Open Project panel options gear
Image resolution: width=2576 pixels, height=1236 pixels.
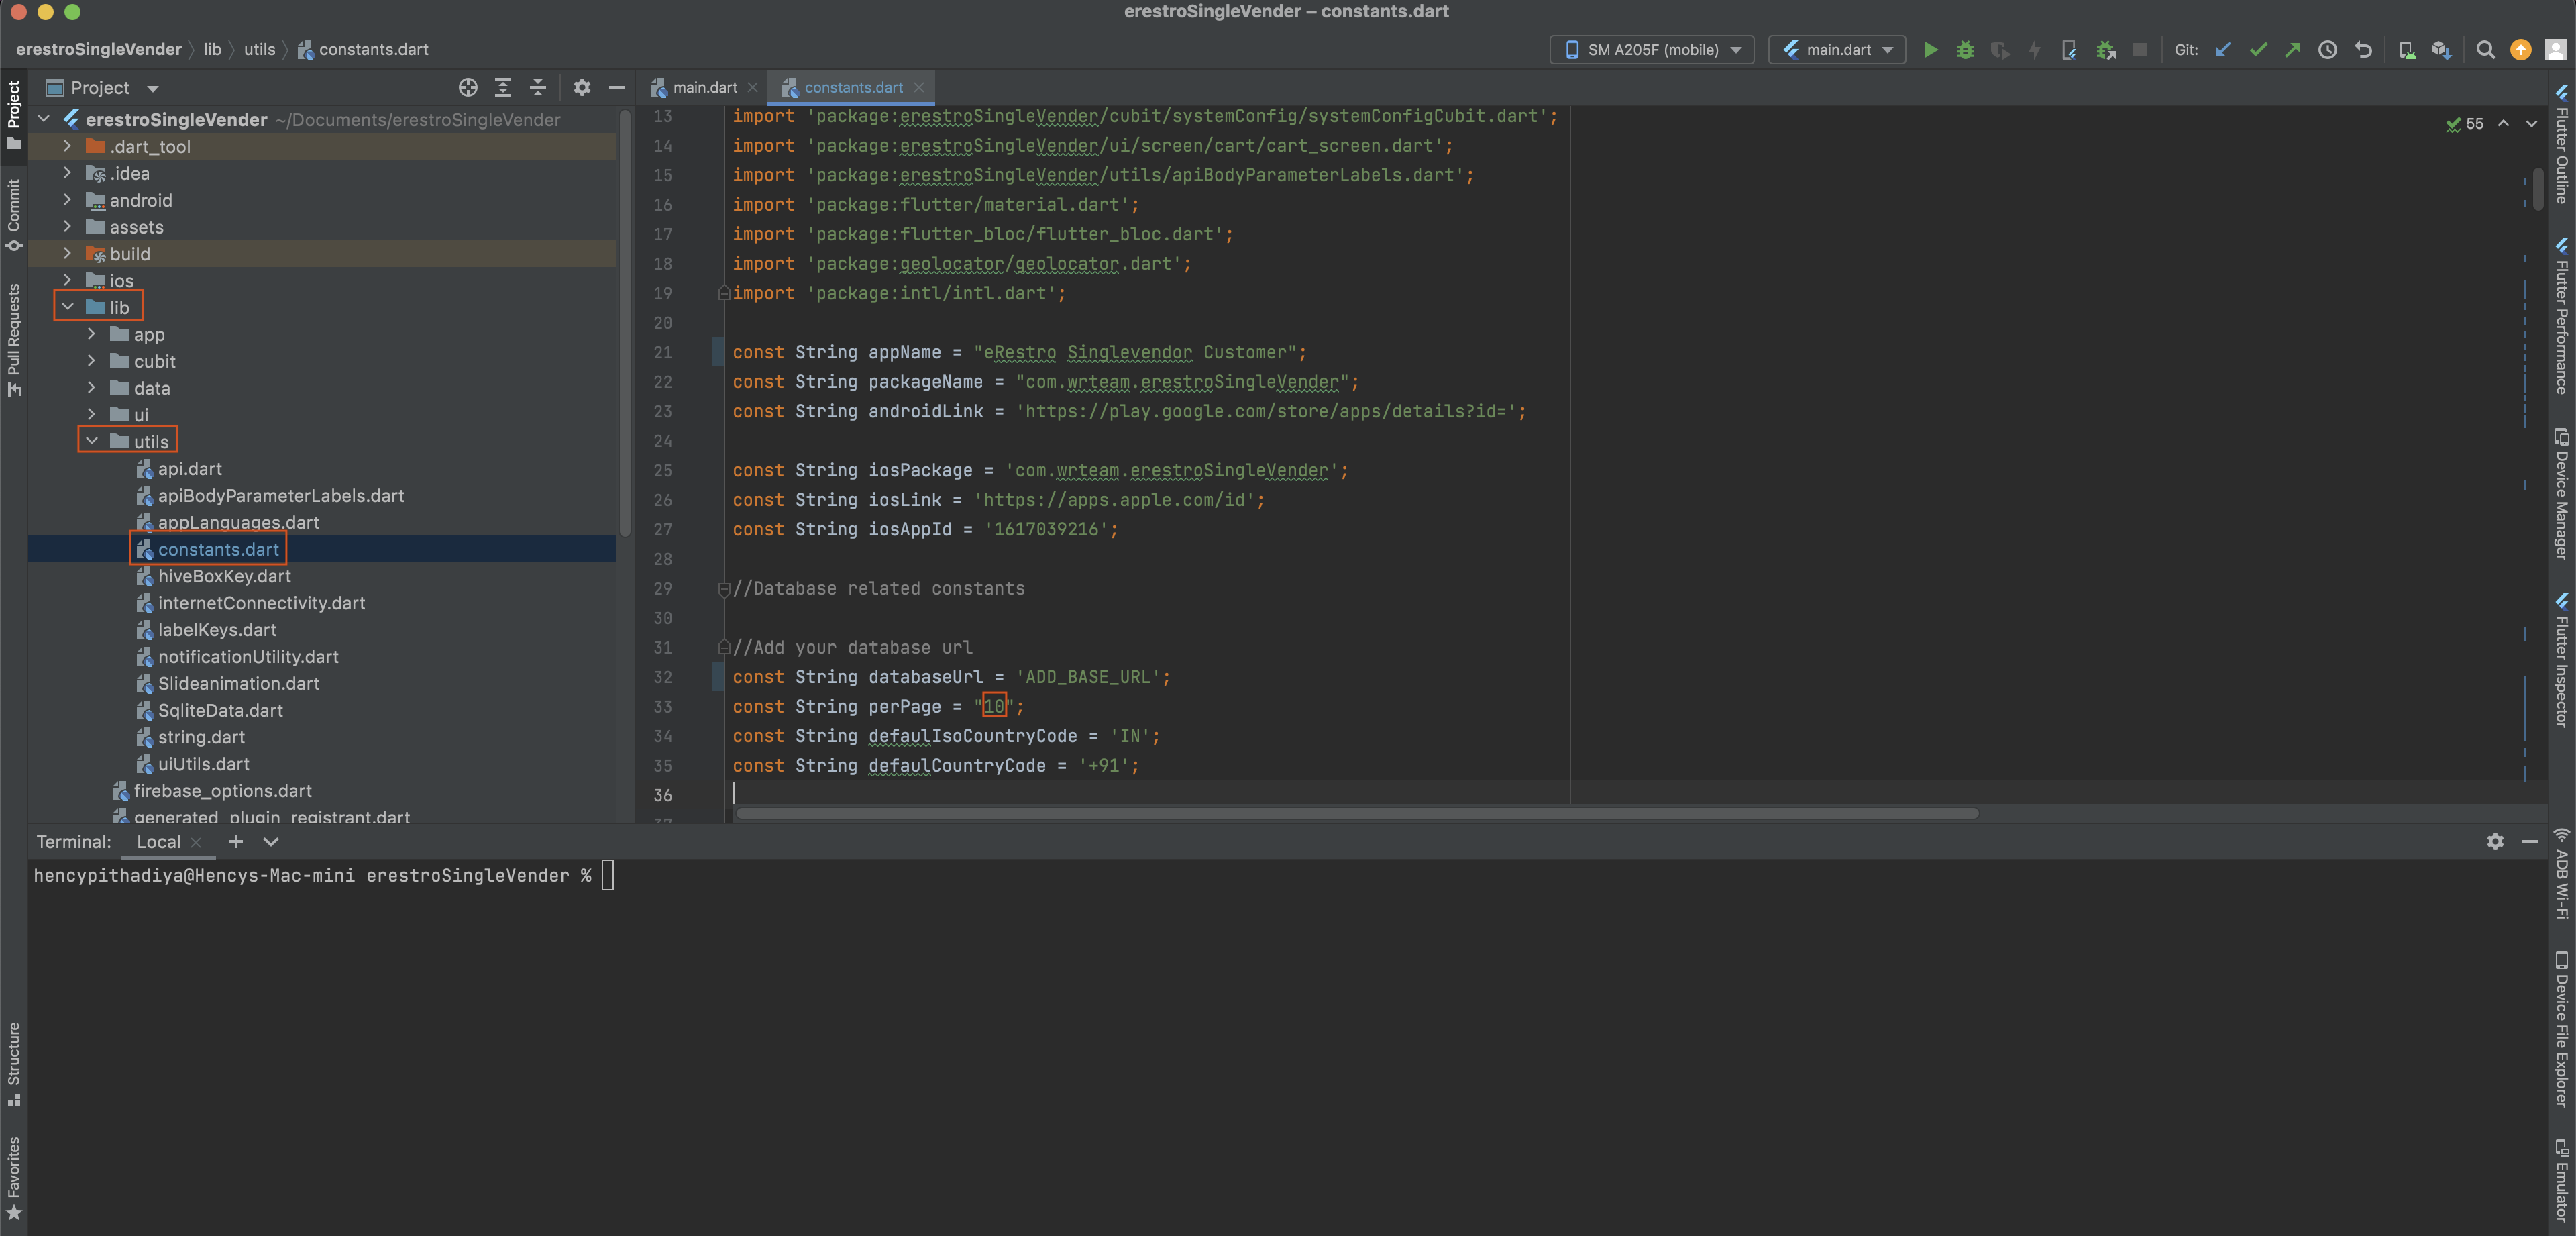pyautogui.click(x=582, y=88)
